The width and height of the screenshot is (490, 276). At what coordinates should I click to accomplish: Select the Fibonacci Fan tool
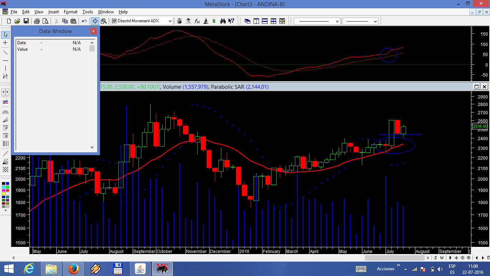[5, 120]
